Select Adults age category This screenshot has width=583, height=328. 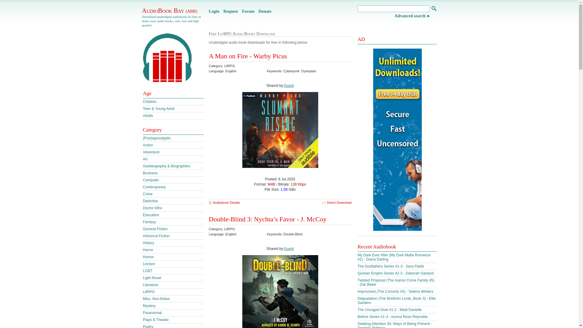[148, 116]
